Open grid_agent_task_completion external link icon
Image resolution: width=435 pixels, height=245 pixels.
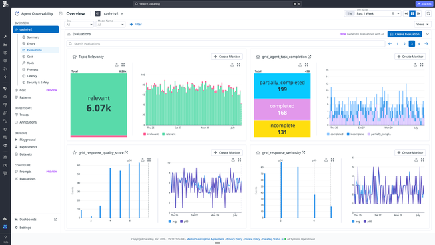coord(310,57)
